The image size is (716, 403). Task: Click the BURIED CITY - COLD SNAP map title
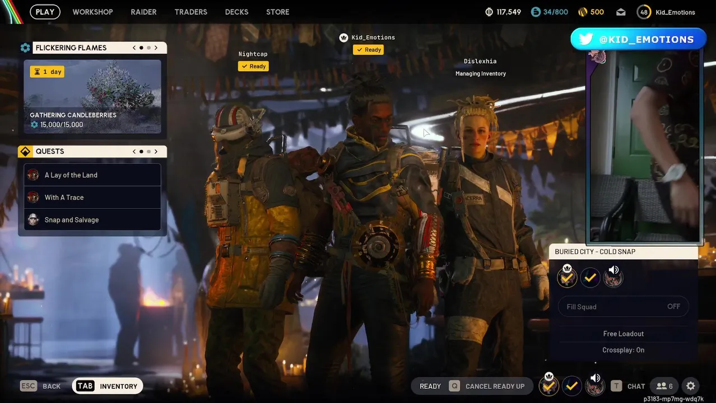[595, 252]
